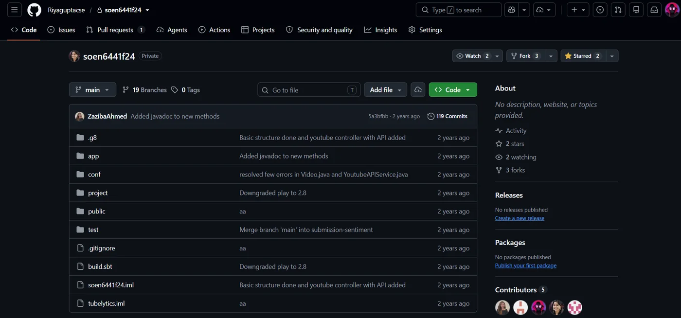The height and width of the screenshot is (318, 681).
Task: Open fourth contributor avatar
Action: point(556,307)
